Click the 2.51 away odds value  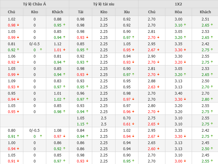205,19
